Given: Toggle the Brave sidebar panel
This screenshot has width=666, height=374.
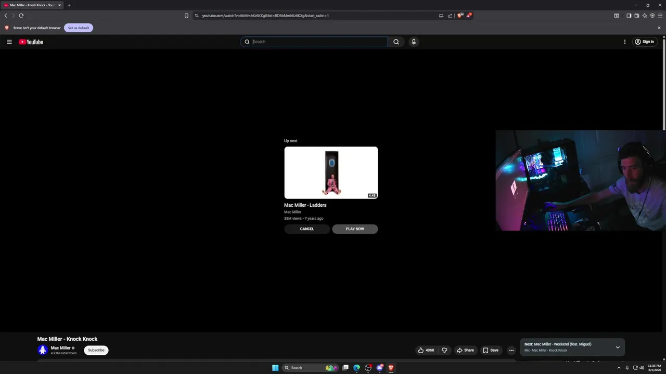Looking at the screenshot, I should 629,16.
